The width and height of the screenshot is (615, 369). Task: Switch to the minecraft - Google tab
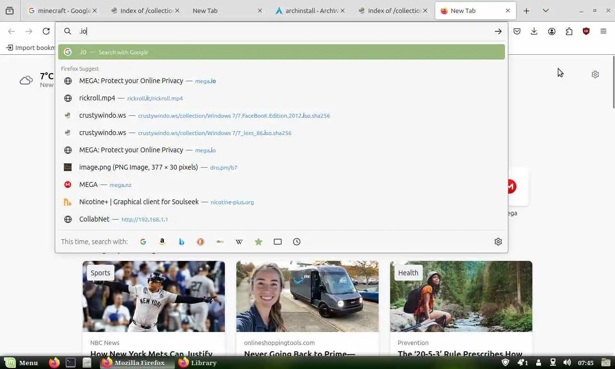tap(62, 11)
